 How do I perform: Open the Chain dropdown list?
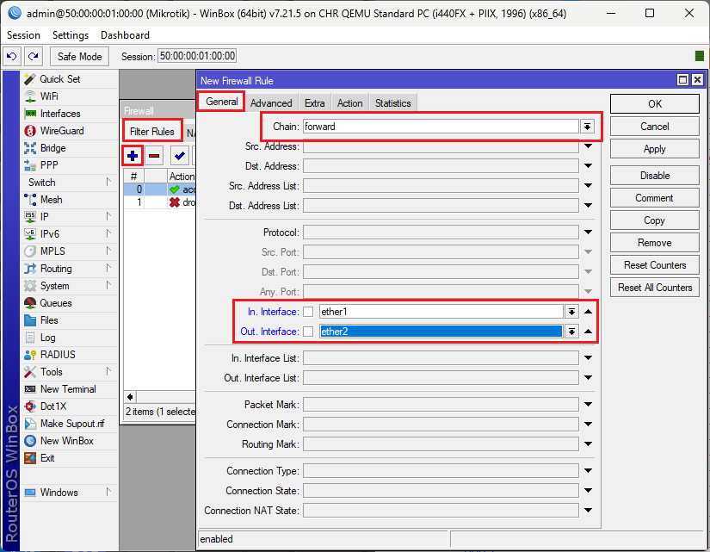point(587,127)
